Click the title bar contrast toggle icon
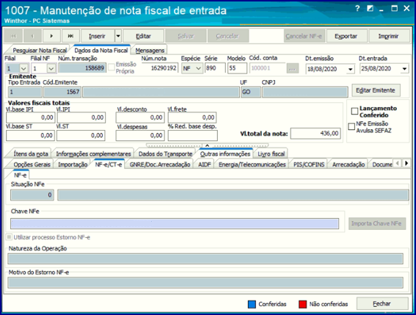The width and height of the screenshot is (416, 315). coord(370,9)
